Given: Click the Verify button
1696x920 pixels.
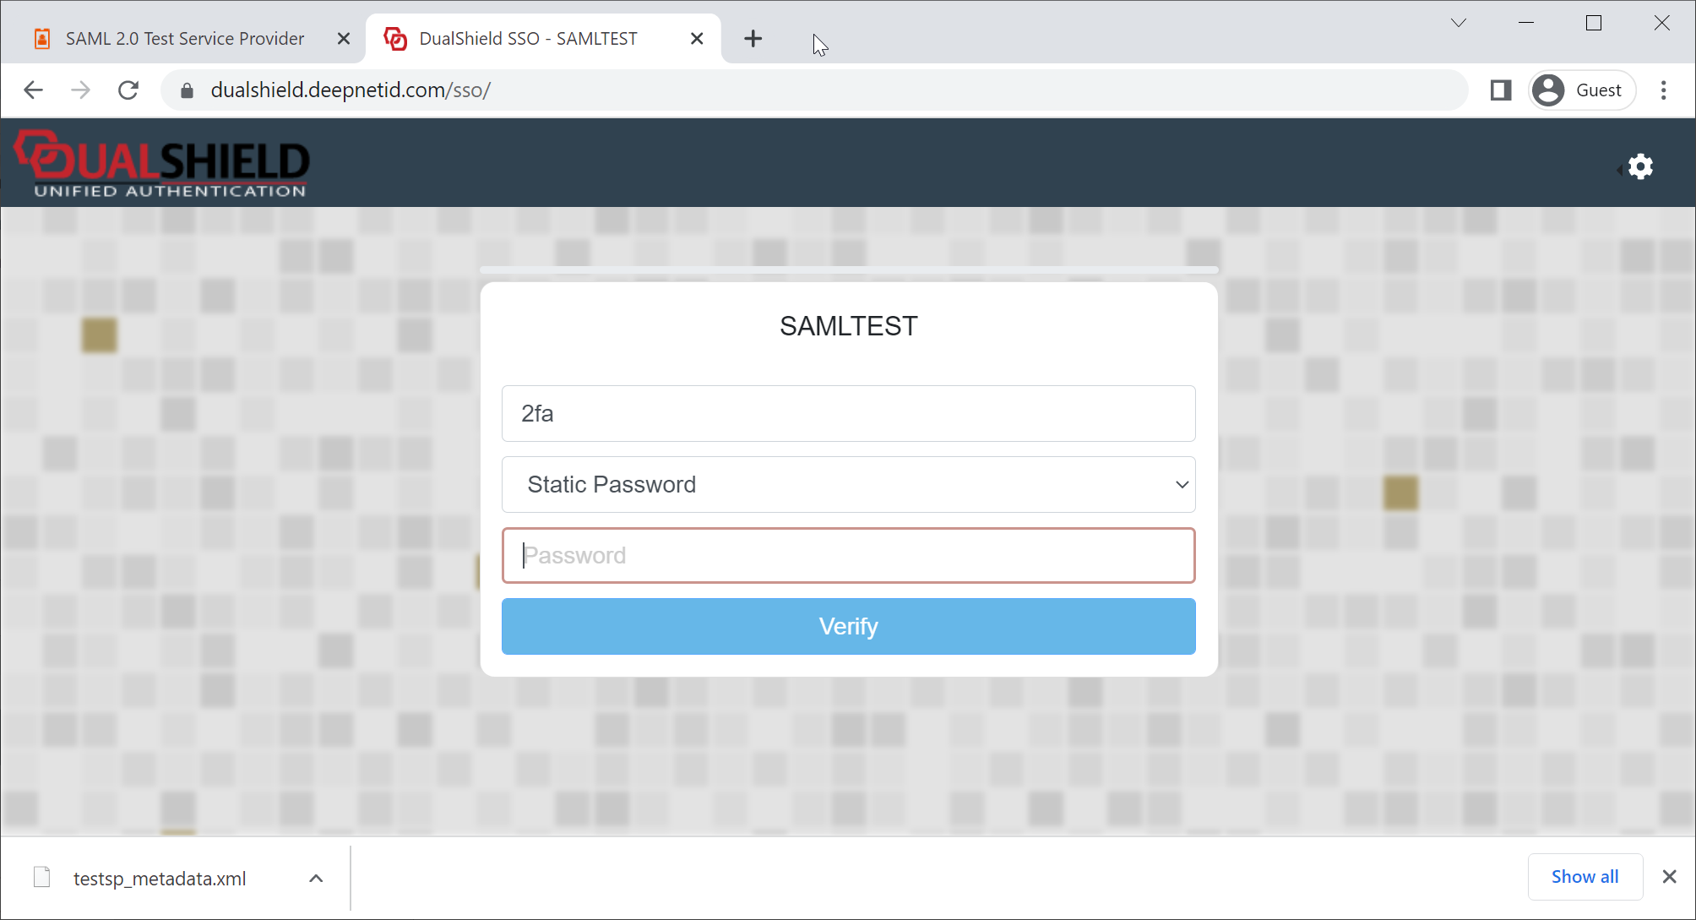Looking at the screenshot, I should point(848,626).
